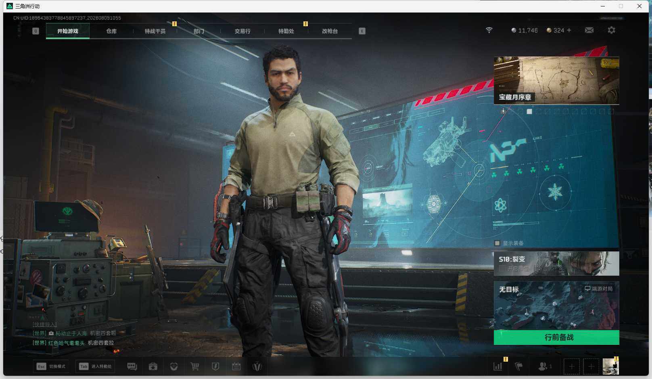Click the Esc 切换模式 button
The image size is (652, 379).
[x=51, y=366]
